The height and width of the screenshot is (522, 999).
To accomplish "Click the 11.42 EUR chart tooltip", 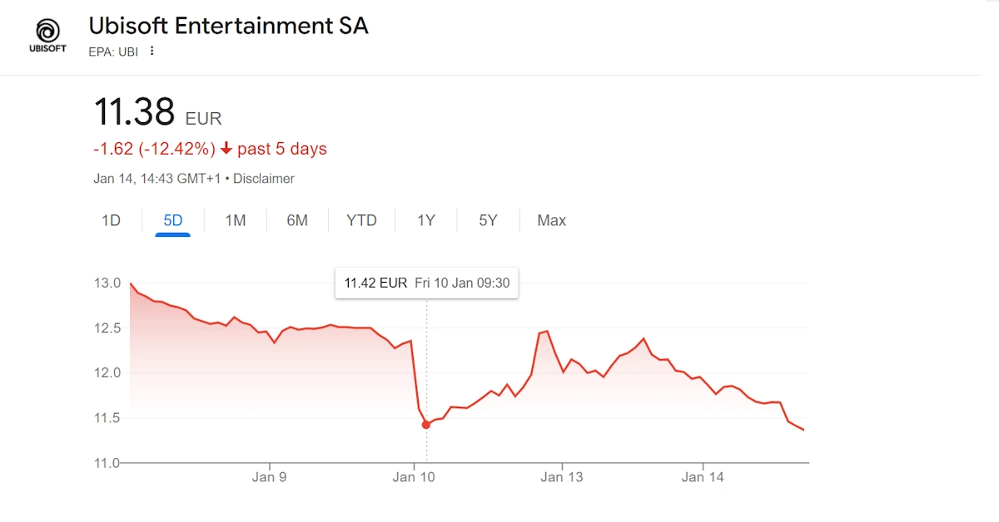I will 426,283.
